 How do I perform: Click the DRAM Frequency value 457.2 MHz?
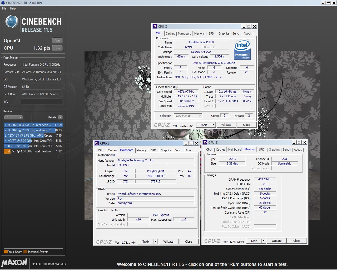(265, 179)
